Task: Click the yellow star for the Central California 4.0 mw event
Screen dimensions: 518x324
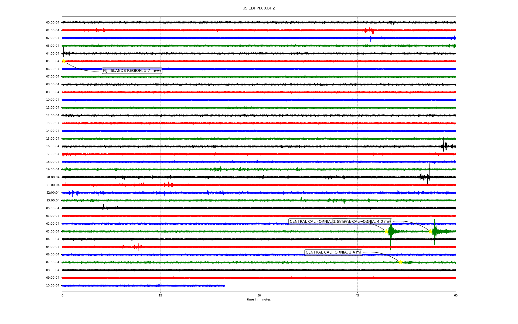Action: (x=430, y=231)
